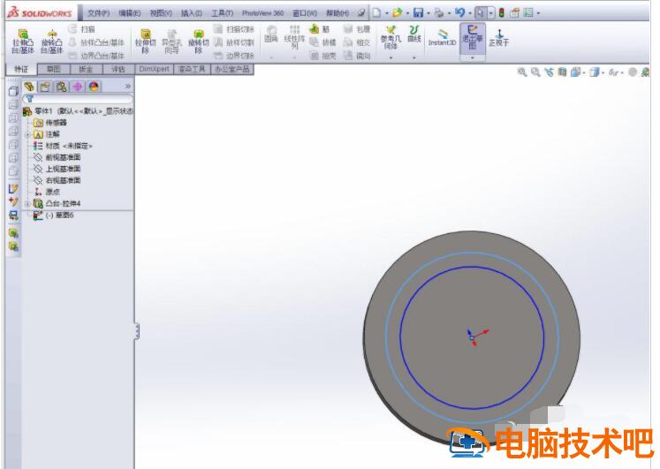Open the 视图(V) view menu
This screenshot has height=469, width=660.
(161, 13)
